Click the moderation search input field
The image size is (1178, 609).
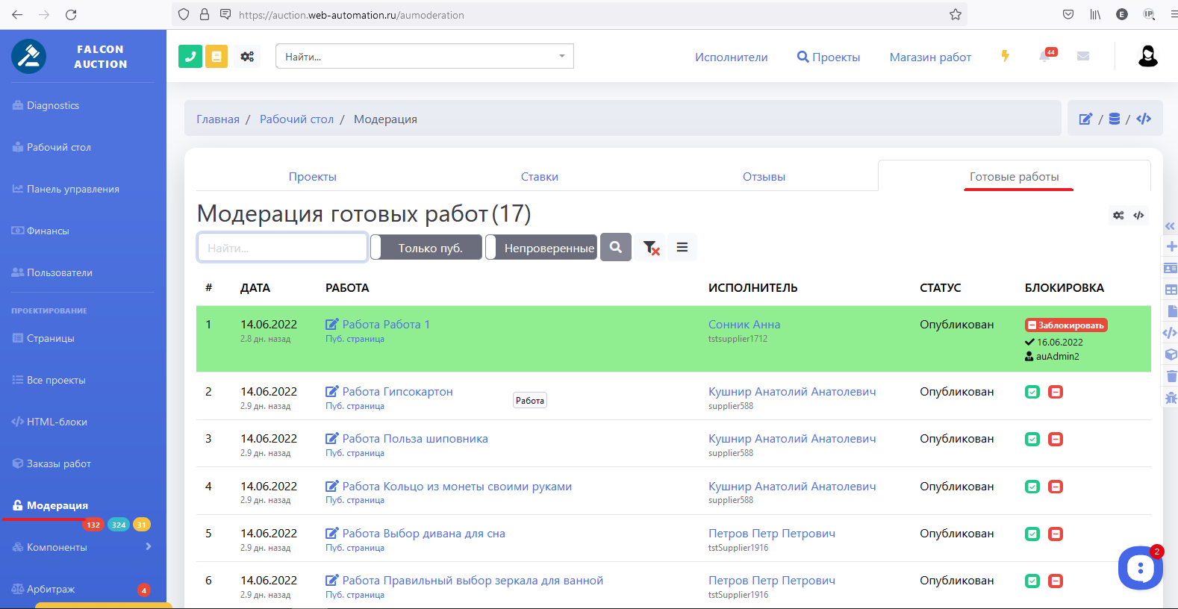pyautogui.click(x=282, y=248)
